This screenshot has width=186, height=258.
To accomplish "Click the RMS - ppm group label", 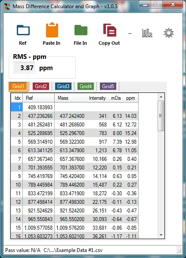I will click(x=30, y=57).
